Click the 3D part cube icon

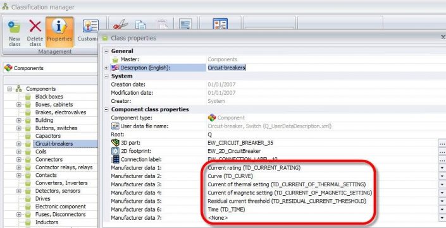[x=115, y=143]
